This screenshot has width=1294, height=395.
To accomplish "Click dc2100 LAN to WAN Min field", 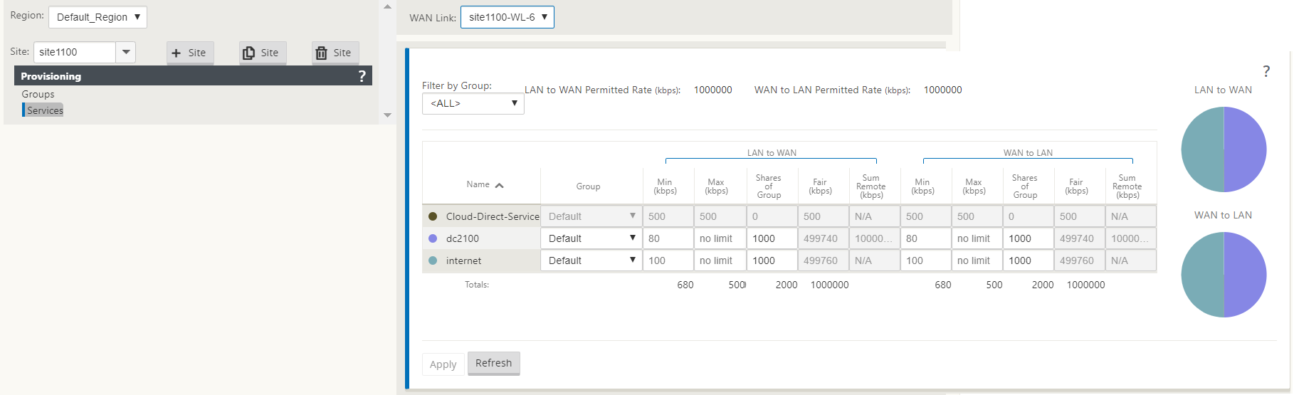I will pyautogui.click(x=668, y=238).
